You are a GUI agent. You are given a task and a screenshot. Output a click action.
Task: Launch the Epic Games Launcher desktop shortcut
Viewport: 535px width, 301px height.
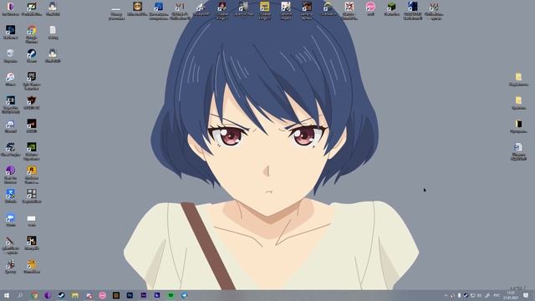click(32, 81)
